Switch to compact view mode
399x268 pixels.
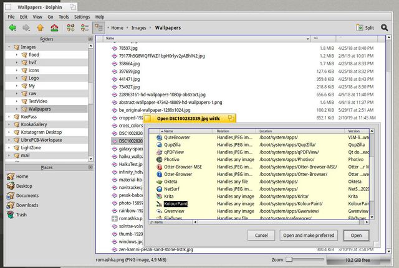(x=85, y=27)
